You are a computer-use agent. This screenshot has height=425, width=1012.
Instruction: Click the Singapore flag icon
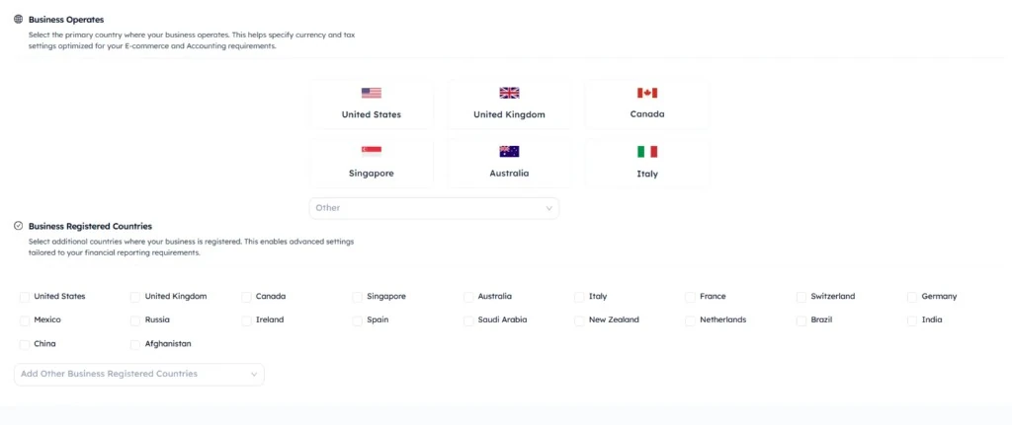click(x=372, y=151)
